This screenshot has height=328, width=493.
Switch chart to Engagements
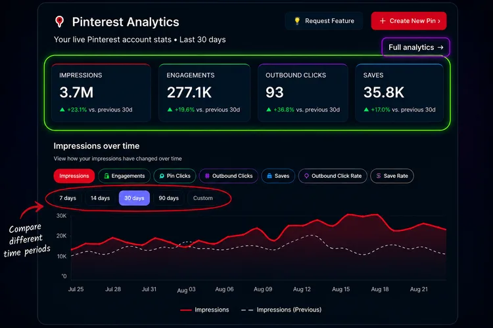coord(124,176)
